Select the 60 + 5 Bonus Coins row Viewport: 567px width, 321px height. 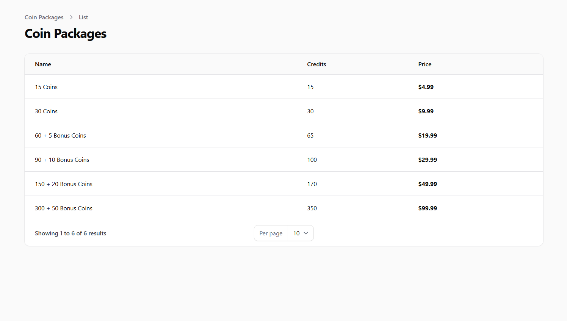point(60,135)
